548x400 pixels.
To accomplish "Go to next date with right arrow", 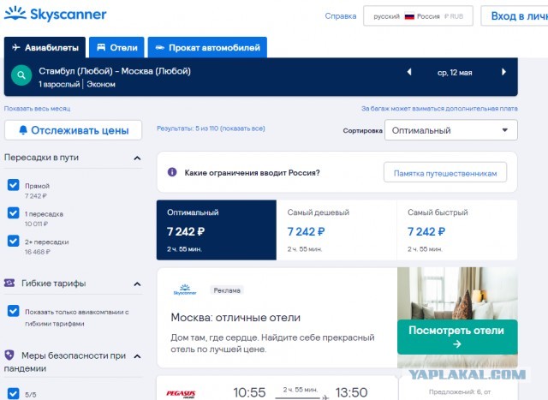I will click(503, 72).
